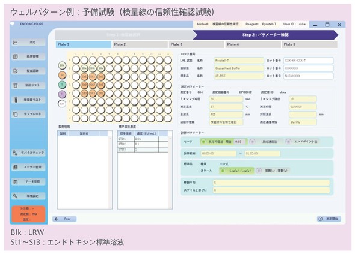This screenshot has width=355, height=254.
Task: Click the Blk well at B2
Action: [x=84, y=68]
